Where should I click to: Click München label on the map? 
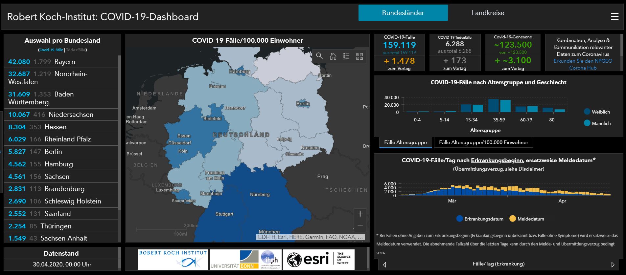click(269, 232)
